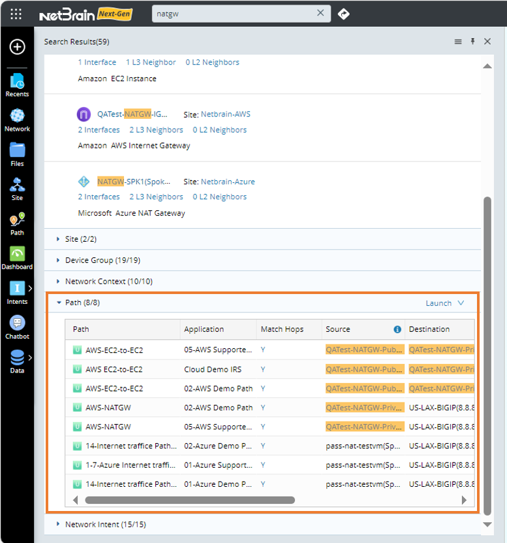Click the path table horizontal scrollbar
This screenshot has height=543, width=507.
coord(189,500)
